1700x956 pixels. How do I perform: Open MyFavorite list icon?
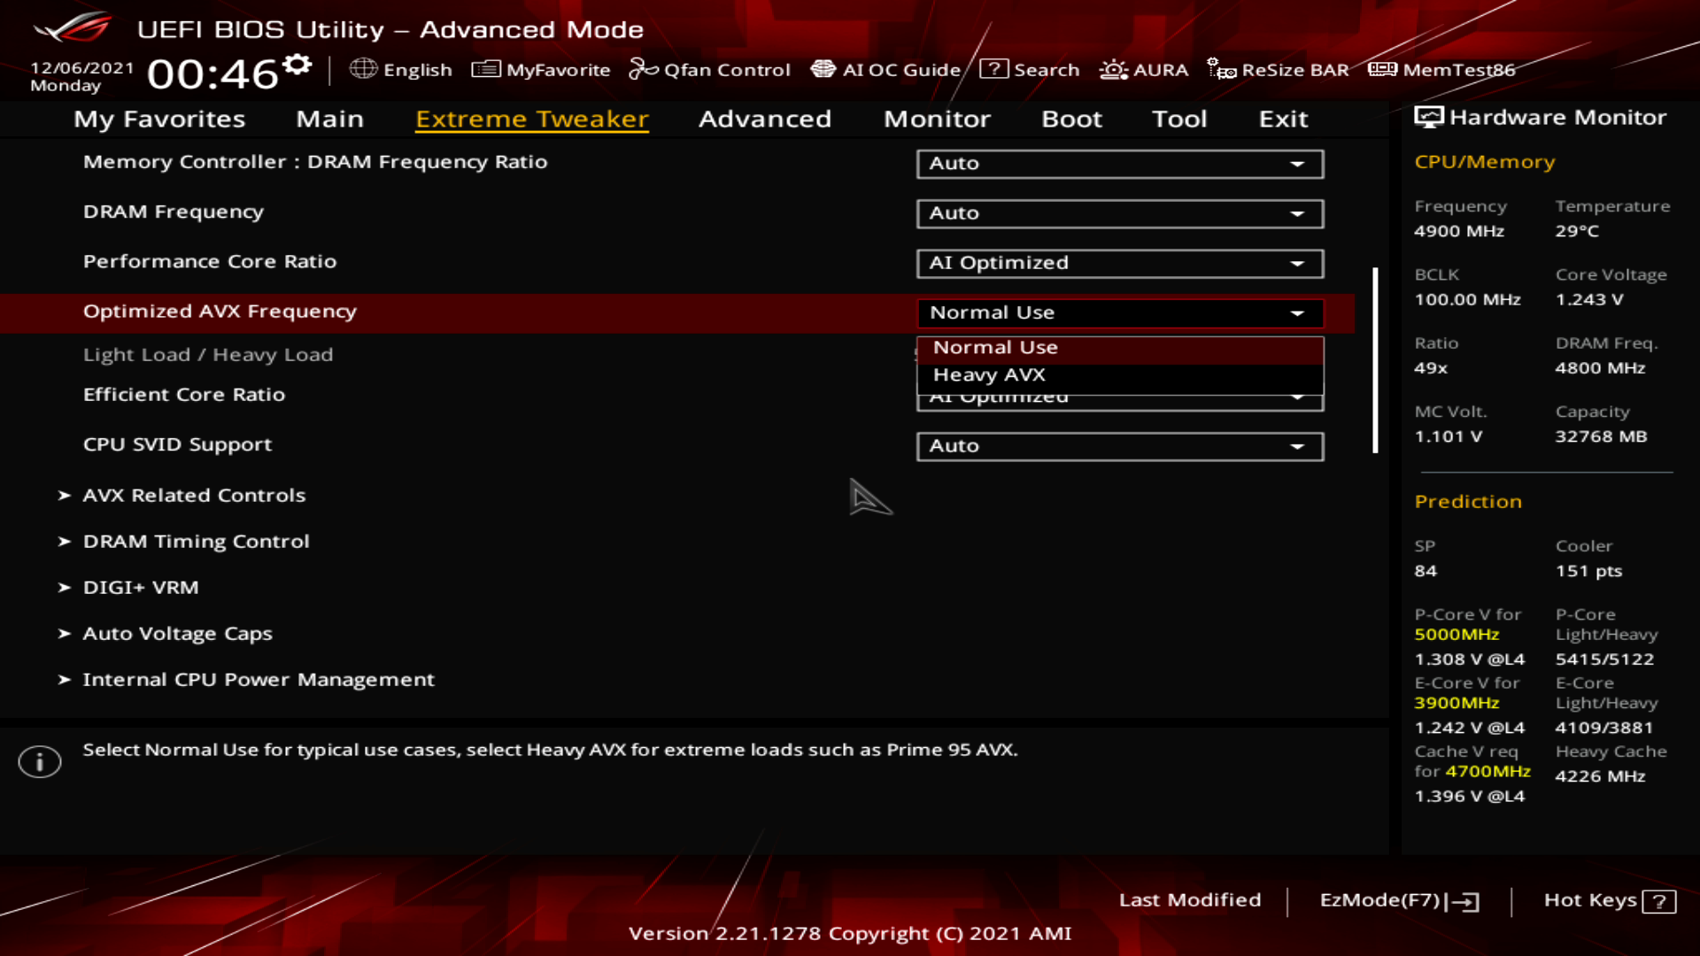tap(485, 69)
